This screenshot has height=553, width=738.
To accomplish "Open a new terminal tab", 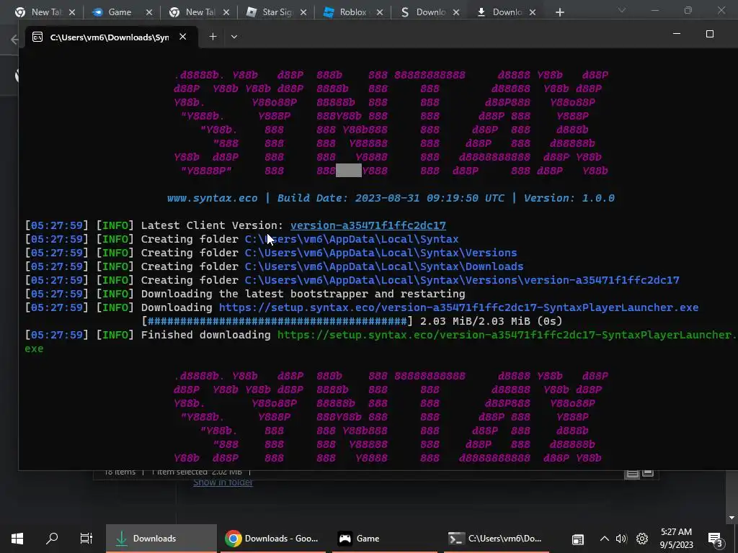I will tap(213, 37).
